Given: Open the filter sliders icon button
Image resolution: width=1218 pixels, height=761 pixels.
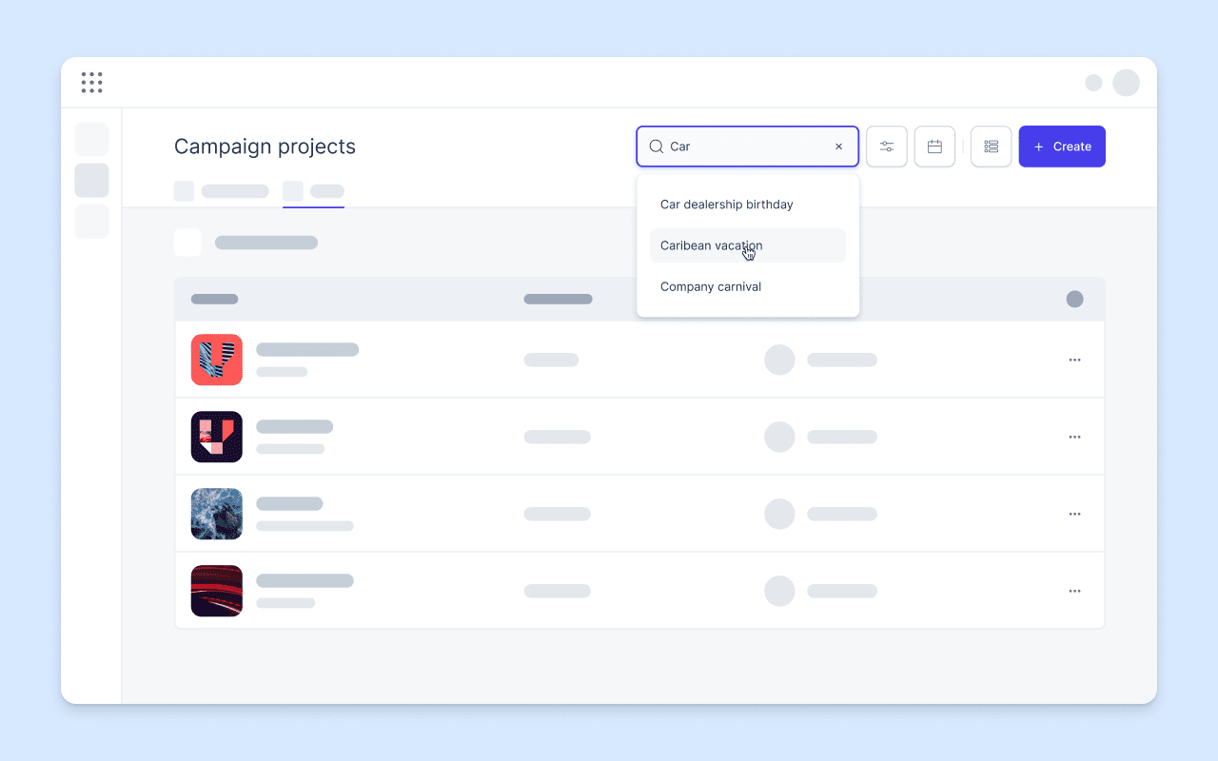Looking at the screenshot, I should pyautogui.click(x=887, y=146).
